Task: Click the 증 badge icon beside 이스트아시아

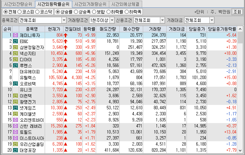Action: (15, 138)
